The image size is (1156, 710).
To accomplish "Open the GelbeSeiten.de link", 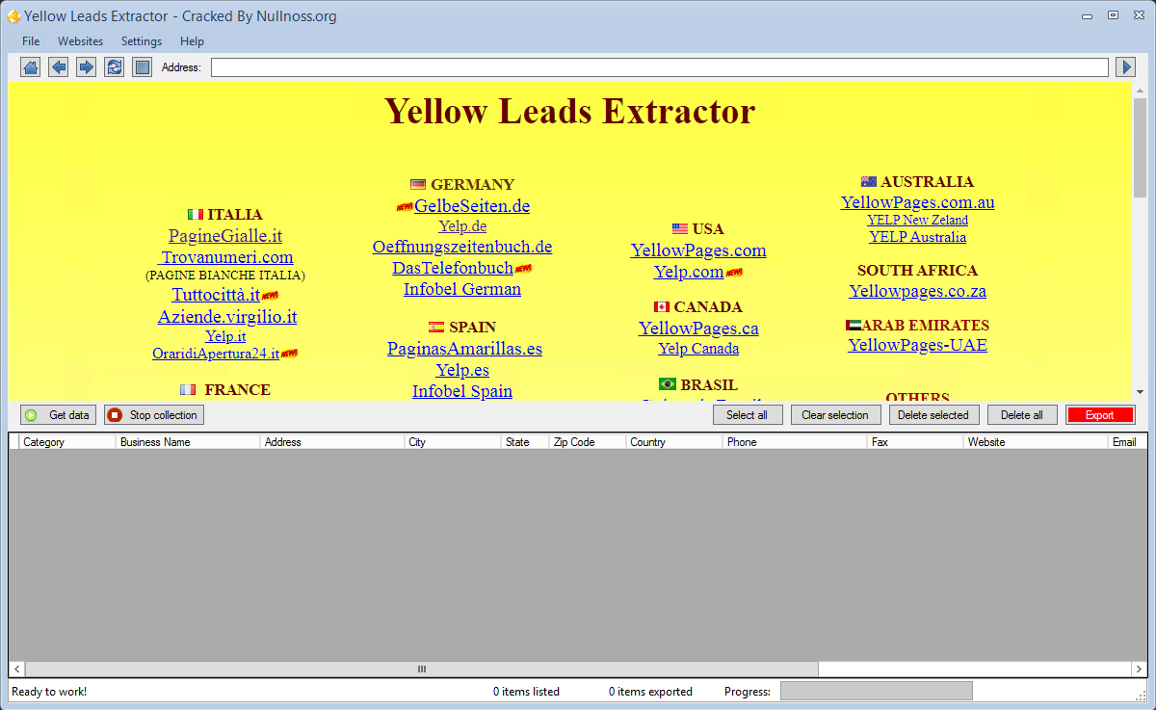I will pos(472,206).
